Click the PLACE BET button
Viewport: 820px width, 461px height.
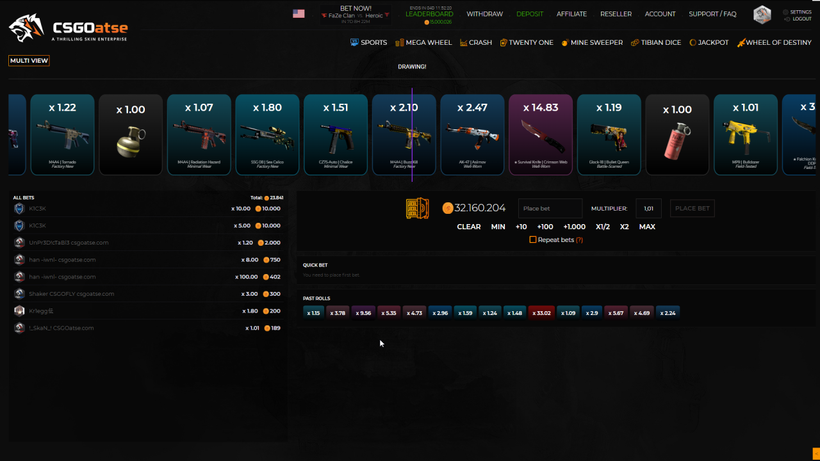[x=692, y=208]
